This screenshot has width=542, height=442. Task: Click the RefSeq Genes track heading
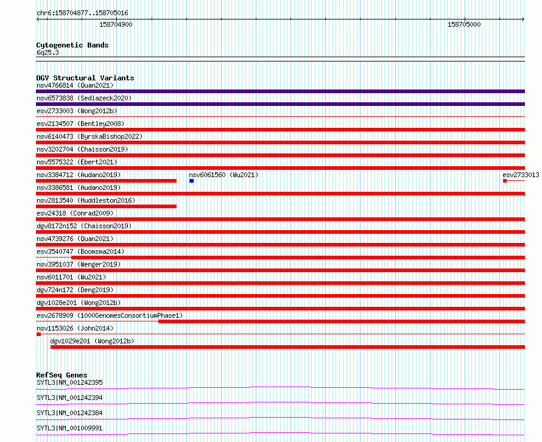click(x=62, y=375)
